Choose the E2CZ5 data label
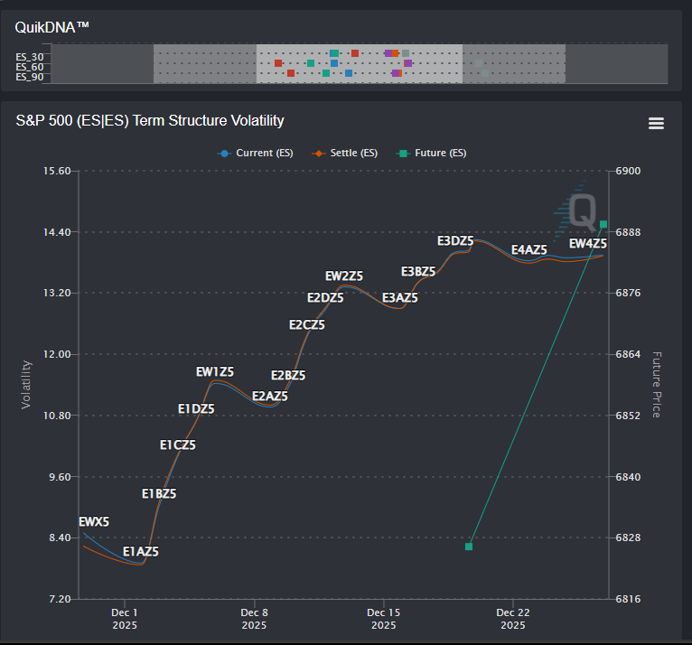The height and width of the screenshot is (645, 692). click(307, 324)
